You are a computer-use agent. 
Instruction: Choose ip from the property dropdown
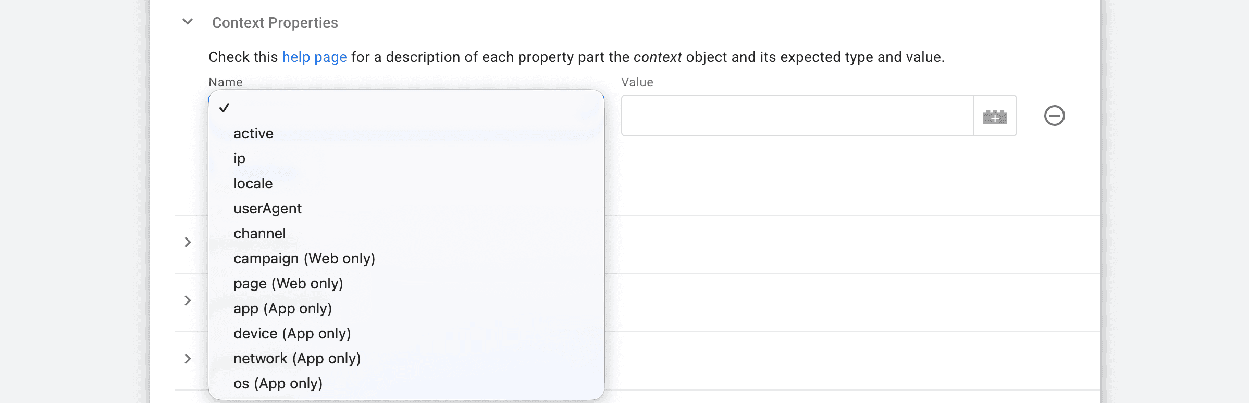point(239,159)
